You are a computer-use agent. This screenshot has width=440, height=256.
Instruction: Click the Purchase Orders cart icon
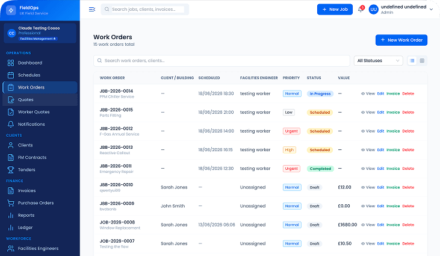click(x=11, y=203)
